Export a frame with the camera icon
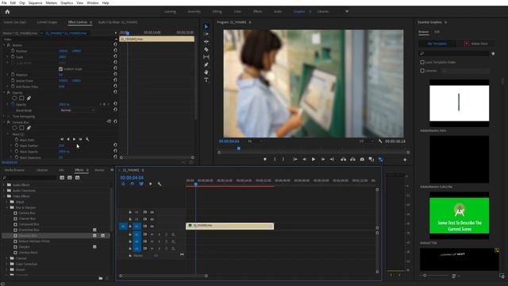Image resolution: width=508 pixels, height=286 pixels. point(362,160)
